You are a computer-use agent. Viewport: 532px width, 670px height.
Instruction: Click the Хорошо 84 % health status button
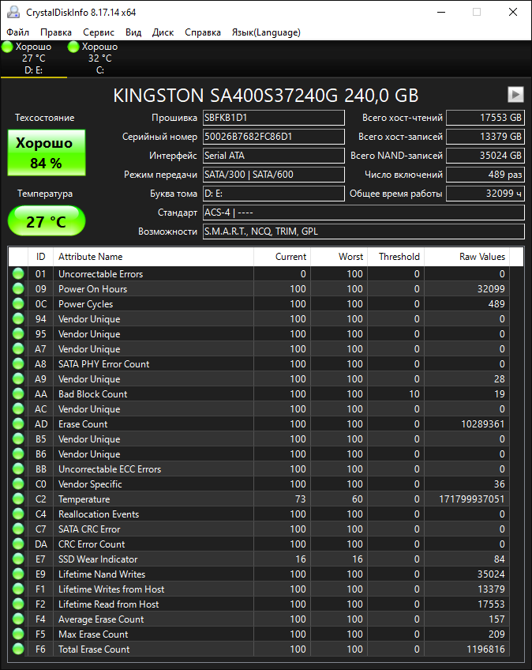pos(47,152)
